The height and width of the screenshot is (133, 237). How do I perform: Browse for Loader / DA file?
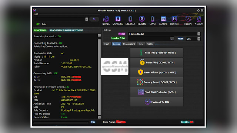coord(172,39)
